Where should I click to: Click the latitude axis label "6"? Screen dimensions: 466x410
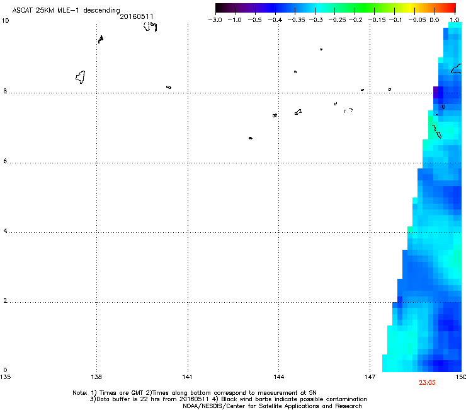(5, 161)
